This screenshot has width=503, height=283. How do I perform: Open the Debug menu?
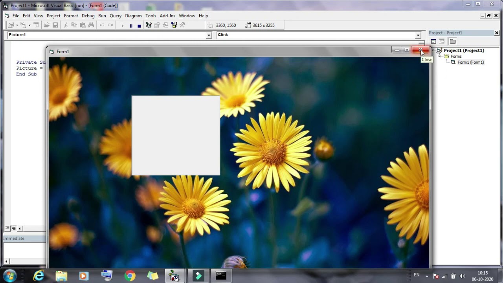pyautogui.click(x=88, y=16)
